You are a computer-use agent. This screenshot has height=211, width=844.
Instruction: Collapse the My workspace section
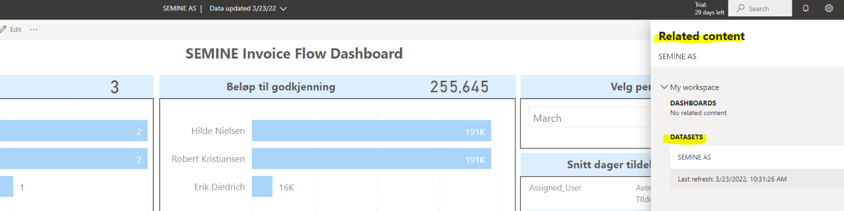click(664, 87)
